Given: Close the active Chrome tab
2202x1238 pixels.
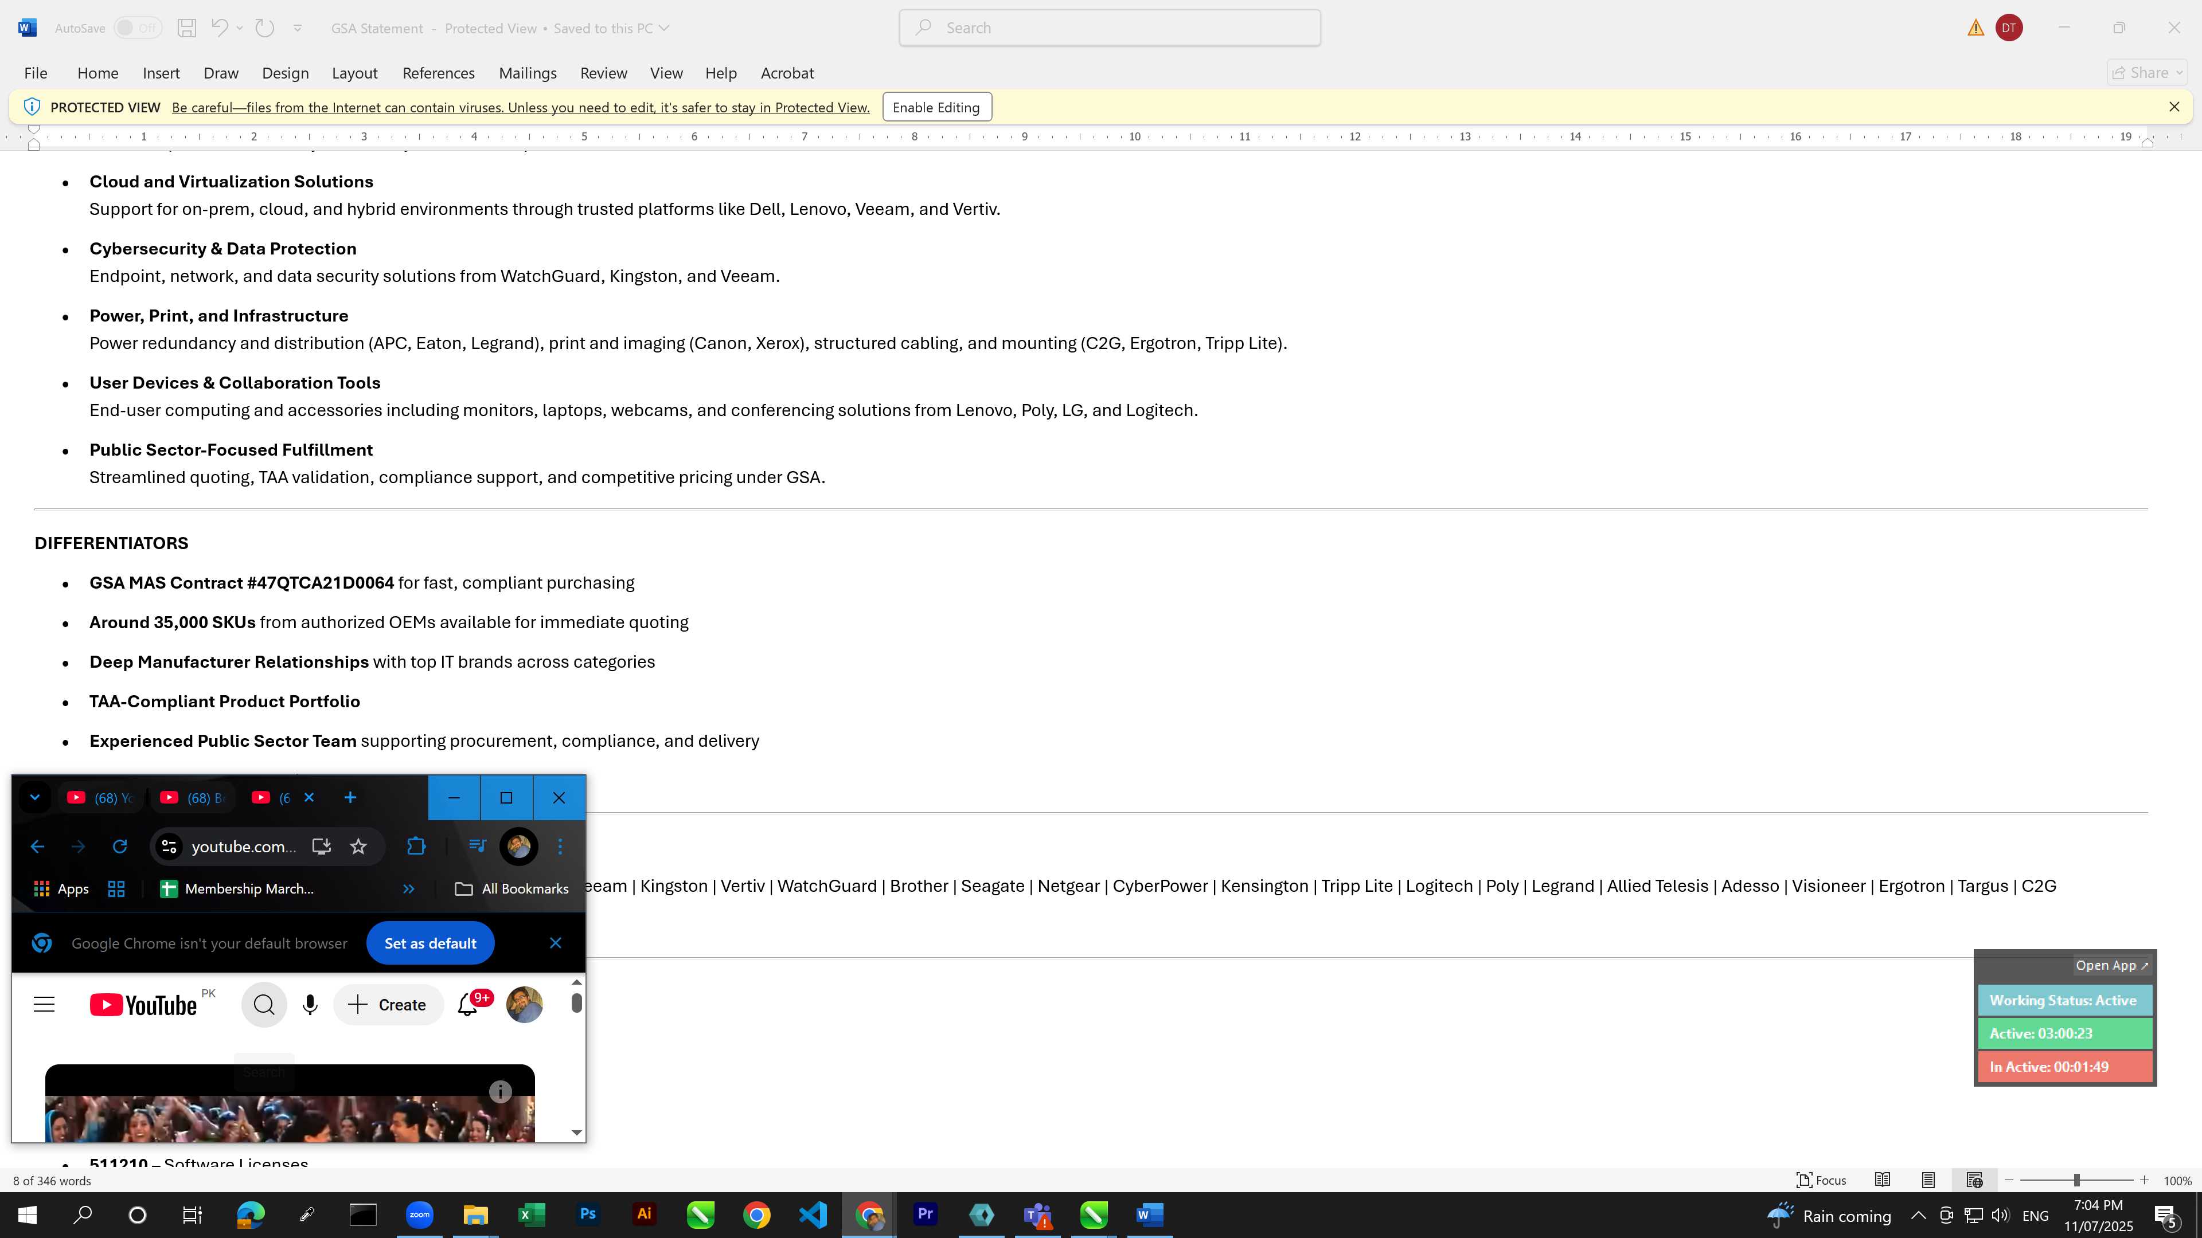Looking at the screenshot, I should (310, 797).
